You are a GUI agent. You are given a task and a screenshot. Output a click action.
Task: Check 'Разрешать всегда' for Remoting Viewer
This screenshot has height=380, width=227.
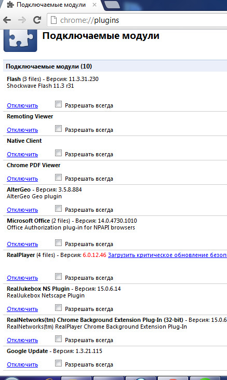pos(58,128)
